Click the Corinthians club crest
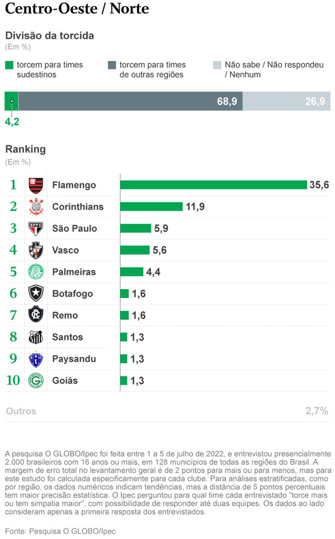Image resolution: width=335 pixels, height=539 pixels. click(36, 207)
